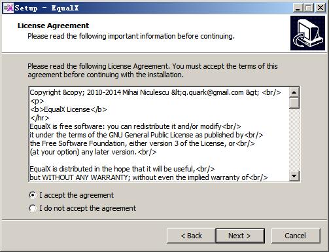Click inside the license agreement text box
Viewport: 329px width, 252px height.
click(x=159, y=134)
